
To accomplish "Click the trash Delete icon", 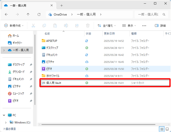I will pyautogui.click(x=88, y=26).
